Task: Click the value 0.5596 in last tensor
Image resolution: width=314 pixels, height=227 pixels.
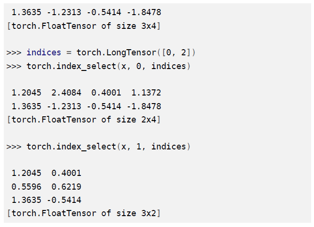Action: click(26, 187)
